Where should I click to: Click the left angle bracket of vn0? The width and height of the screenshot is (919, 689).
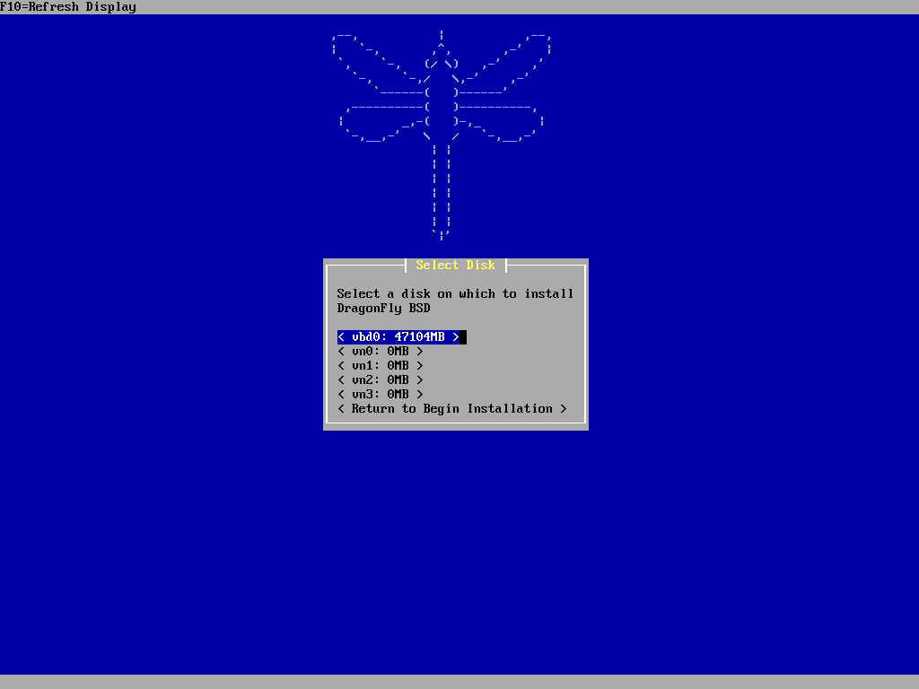coord(341,352)
